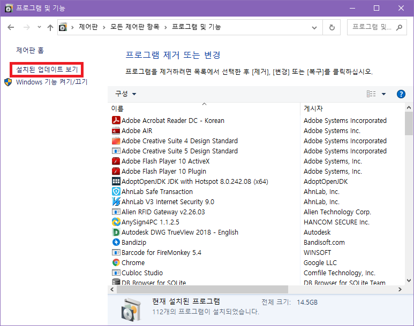Image resolution: width=414 pixels, height=326 pixels.
Task: Click Adobe Creative Suite 4 Design Standard icon
Action: point(116,141)
